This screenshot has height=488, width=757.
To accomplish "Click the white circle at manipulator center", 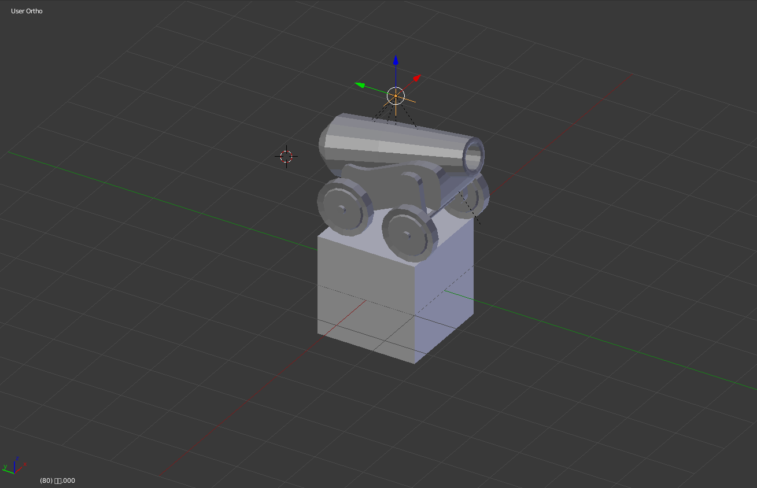I will 396,95.
